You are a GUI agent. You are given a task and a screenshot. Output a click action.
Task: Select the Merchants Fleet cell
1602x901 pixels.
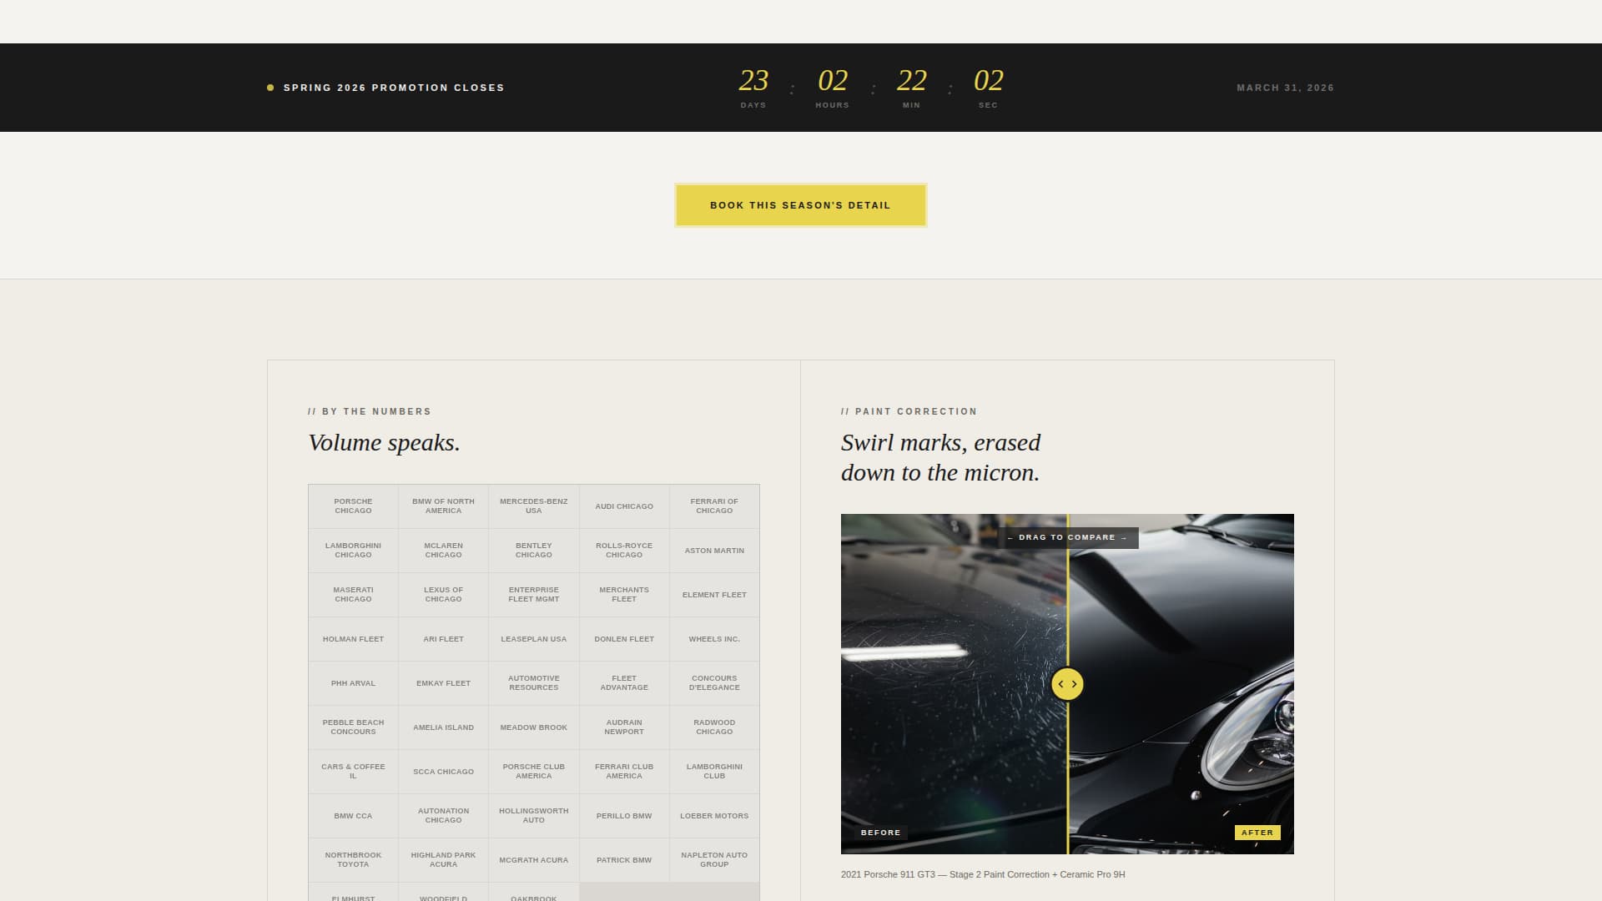624,595
